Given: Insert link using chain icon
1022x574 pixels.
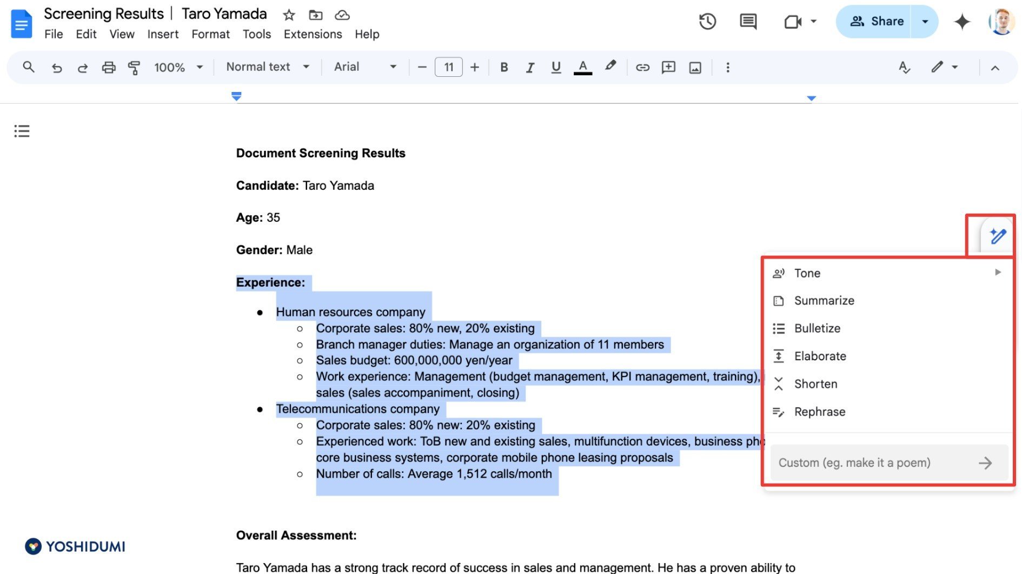Looking at the screenshot, I should [642, 68].
